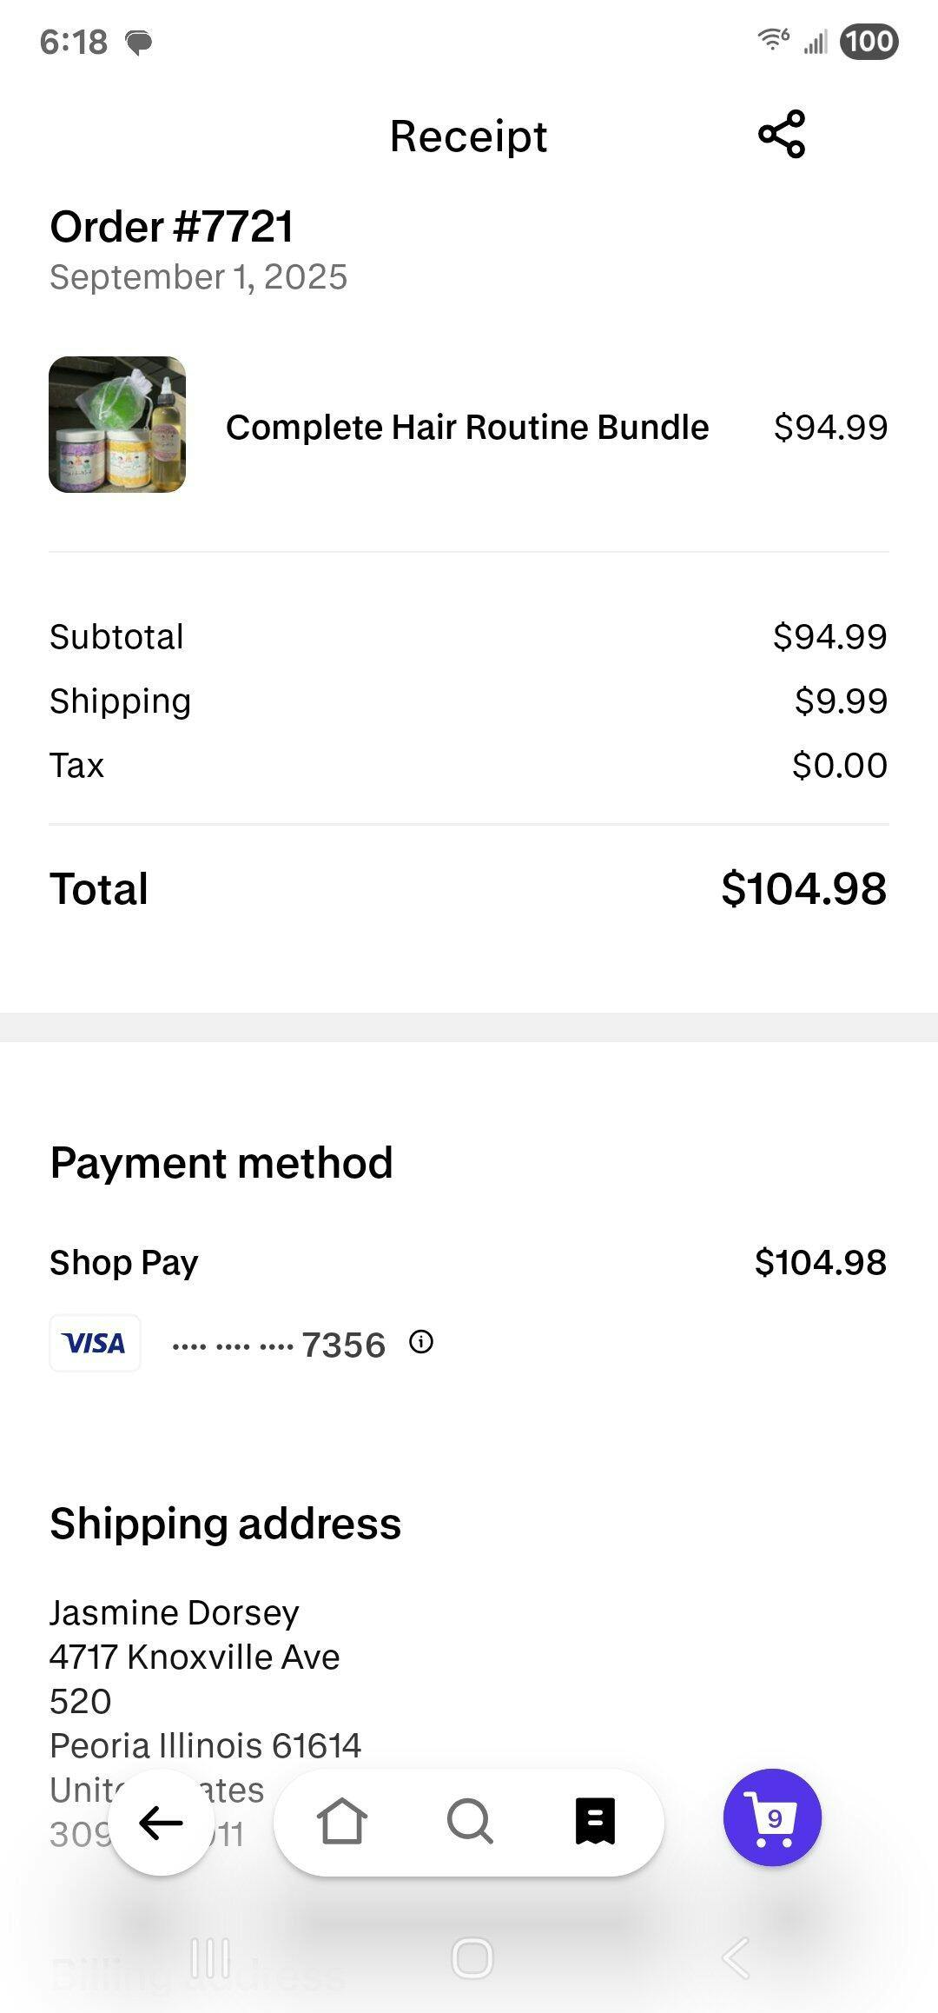Go to the Home tab
Screen dimensions: 938x2013
(341, 1821)
